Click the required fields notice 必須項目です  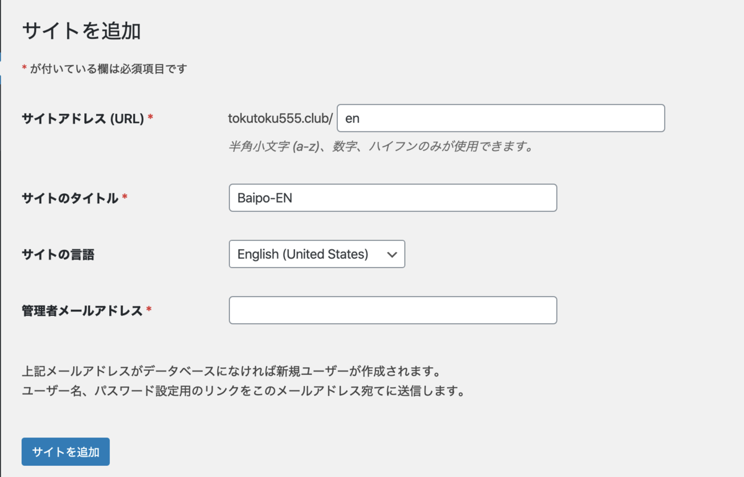104,69
